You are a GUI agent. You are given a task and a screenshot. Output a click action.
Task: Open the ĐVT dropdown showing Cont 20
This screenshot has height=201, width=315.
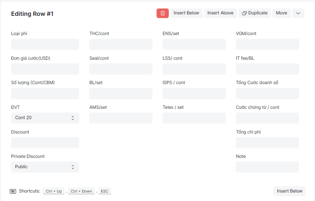tap(45, 118)
